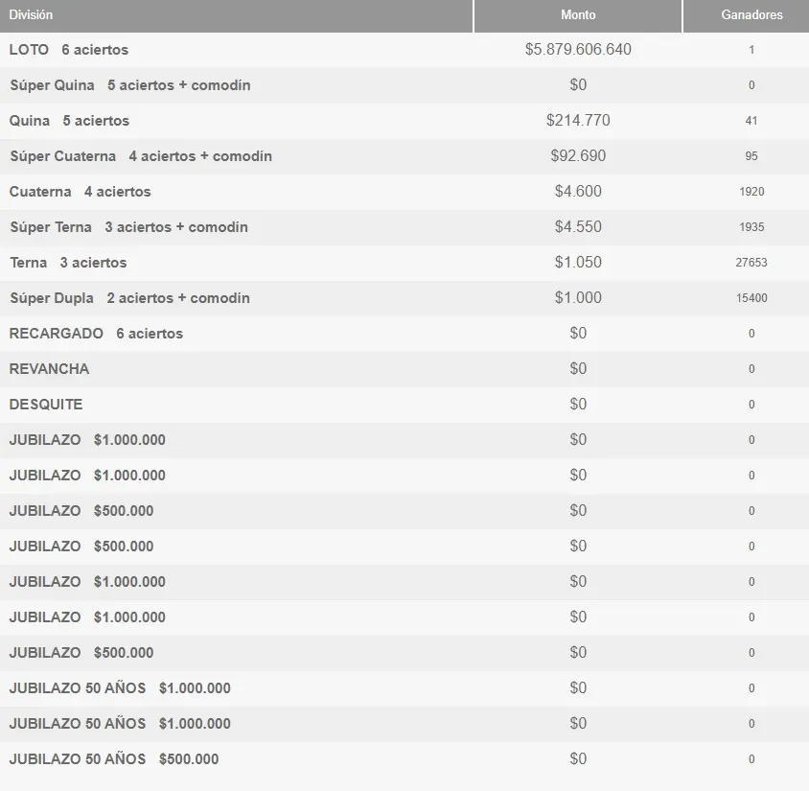Click the JUBILAZO 50 AÑOS $500.000 label
This screenshot has height=791, width=809.
click(x=112, y=758)
